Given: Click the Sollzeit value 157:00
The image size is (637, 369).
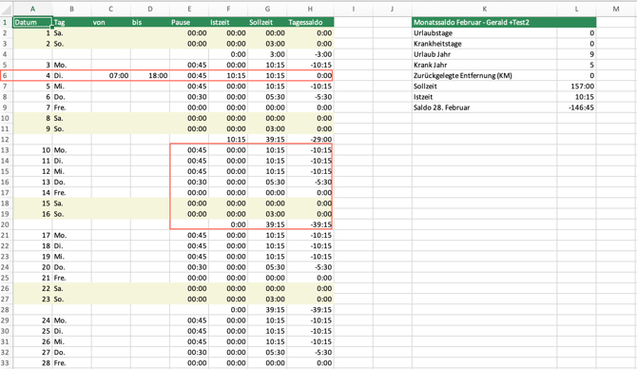Looking at the screenshot, I should click(x=576, y=87).
